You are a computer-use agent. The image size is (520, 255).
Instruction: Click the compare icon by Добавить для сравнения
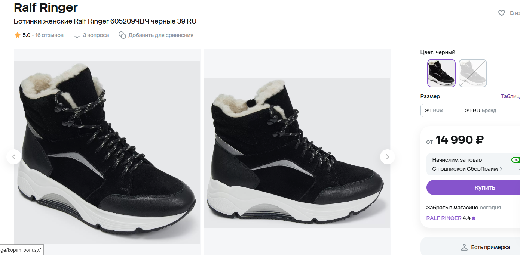(x=122, y=35)
